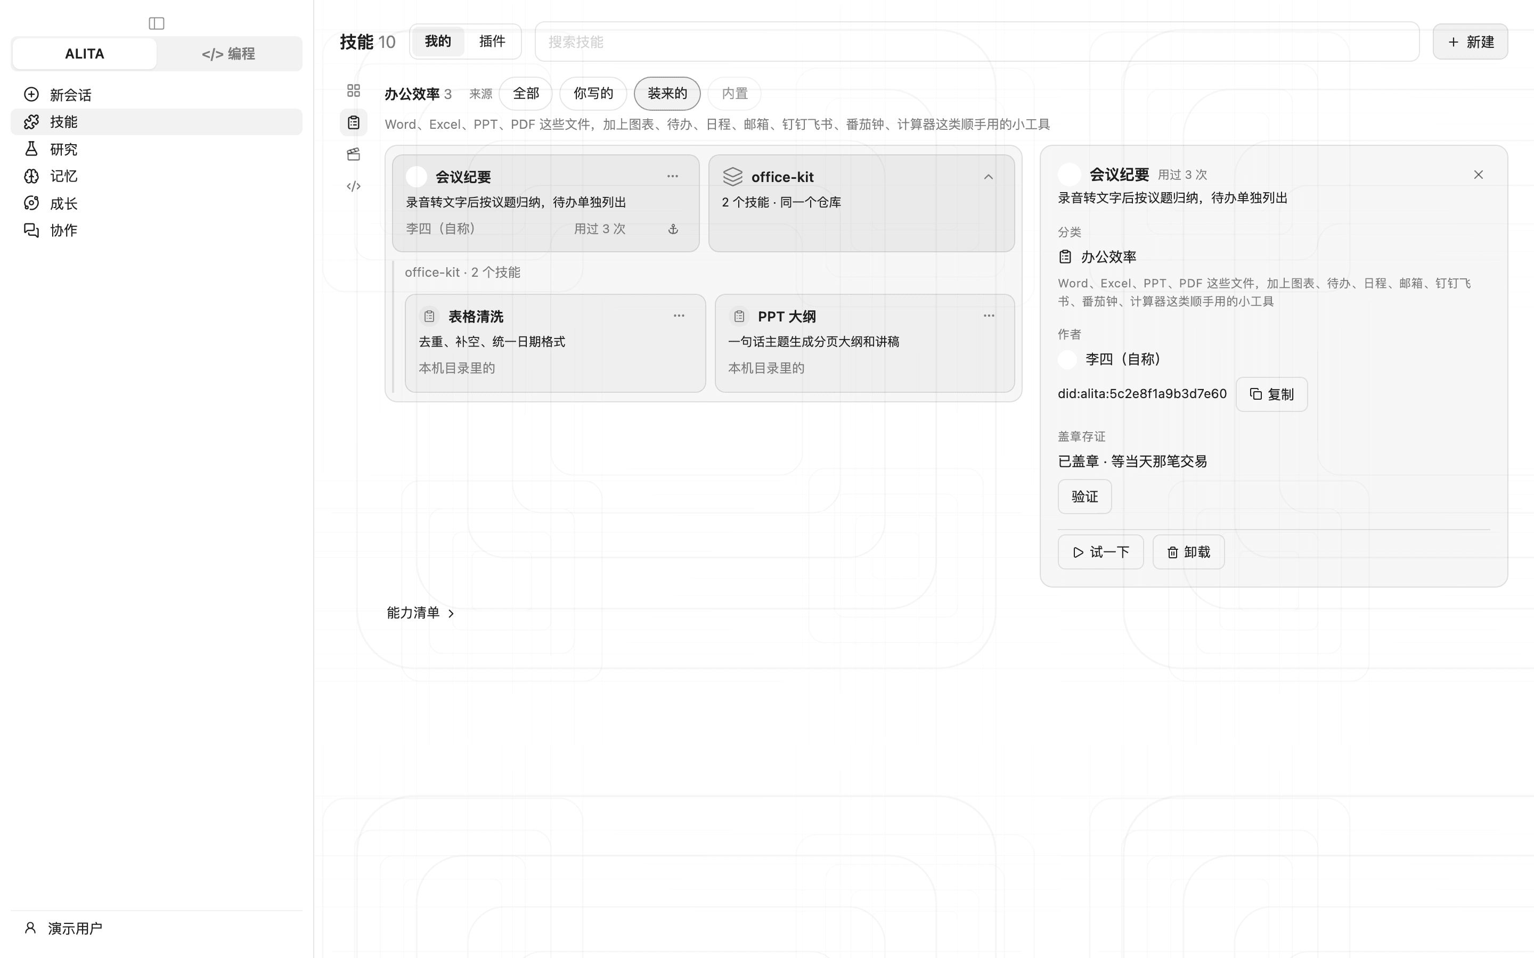Click the 演示用户 profile icon
Image resolution: width=1534 pixels, height=958 pixels.
click(30, 928)
